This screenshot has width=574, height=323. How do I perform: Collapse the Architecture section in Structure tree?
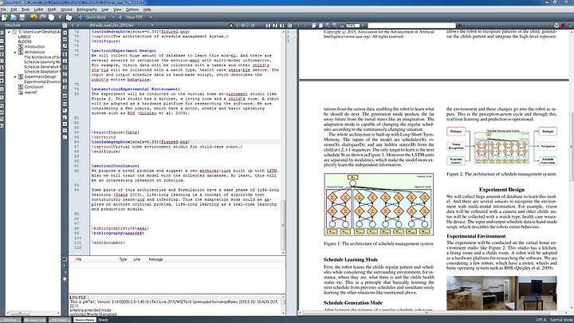point(15,53)
